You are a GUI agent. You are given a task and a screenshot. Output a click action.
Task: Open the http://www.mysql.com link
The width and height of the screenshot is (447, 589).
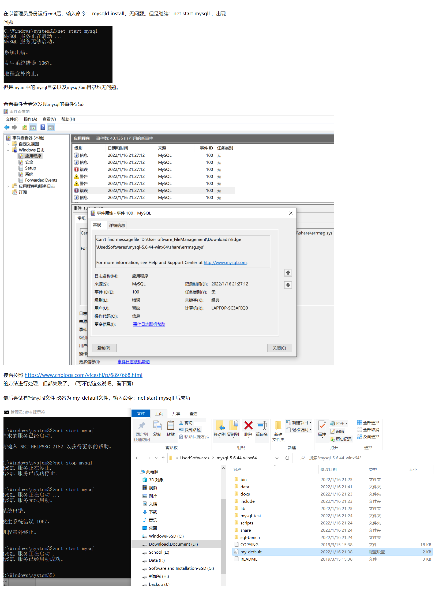coord(225,263)
